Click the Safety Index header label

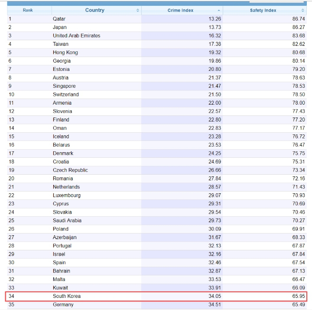[x=263, y=10]
